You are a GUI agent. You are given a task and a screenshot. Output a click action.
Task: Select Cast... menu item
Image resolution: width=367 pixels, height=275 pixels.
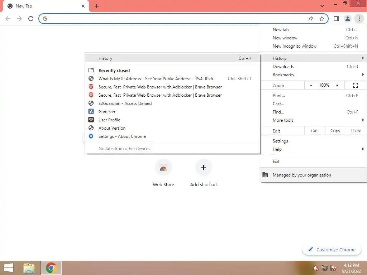313,103
